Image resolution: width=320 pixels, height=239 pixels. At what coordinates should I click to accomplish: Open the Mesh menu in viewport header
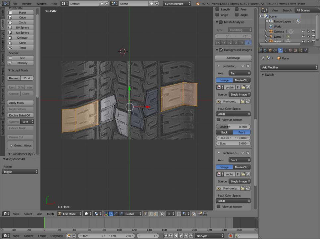[50, 214]
